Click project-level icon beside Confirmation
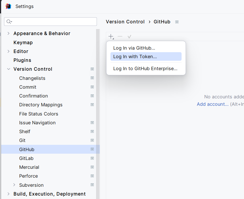244x199 pixels. point(92,96)
